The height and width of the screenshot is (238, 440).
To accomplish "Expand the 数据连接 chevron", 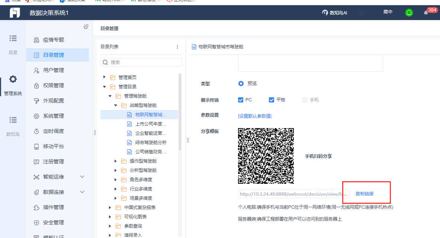I will tap(82, 192).
